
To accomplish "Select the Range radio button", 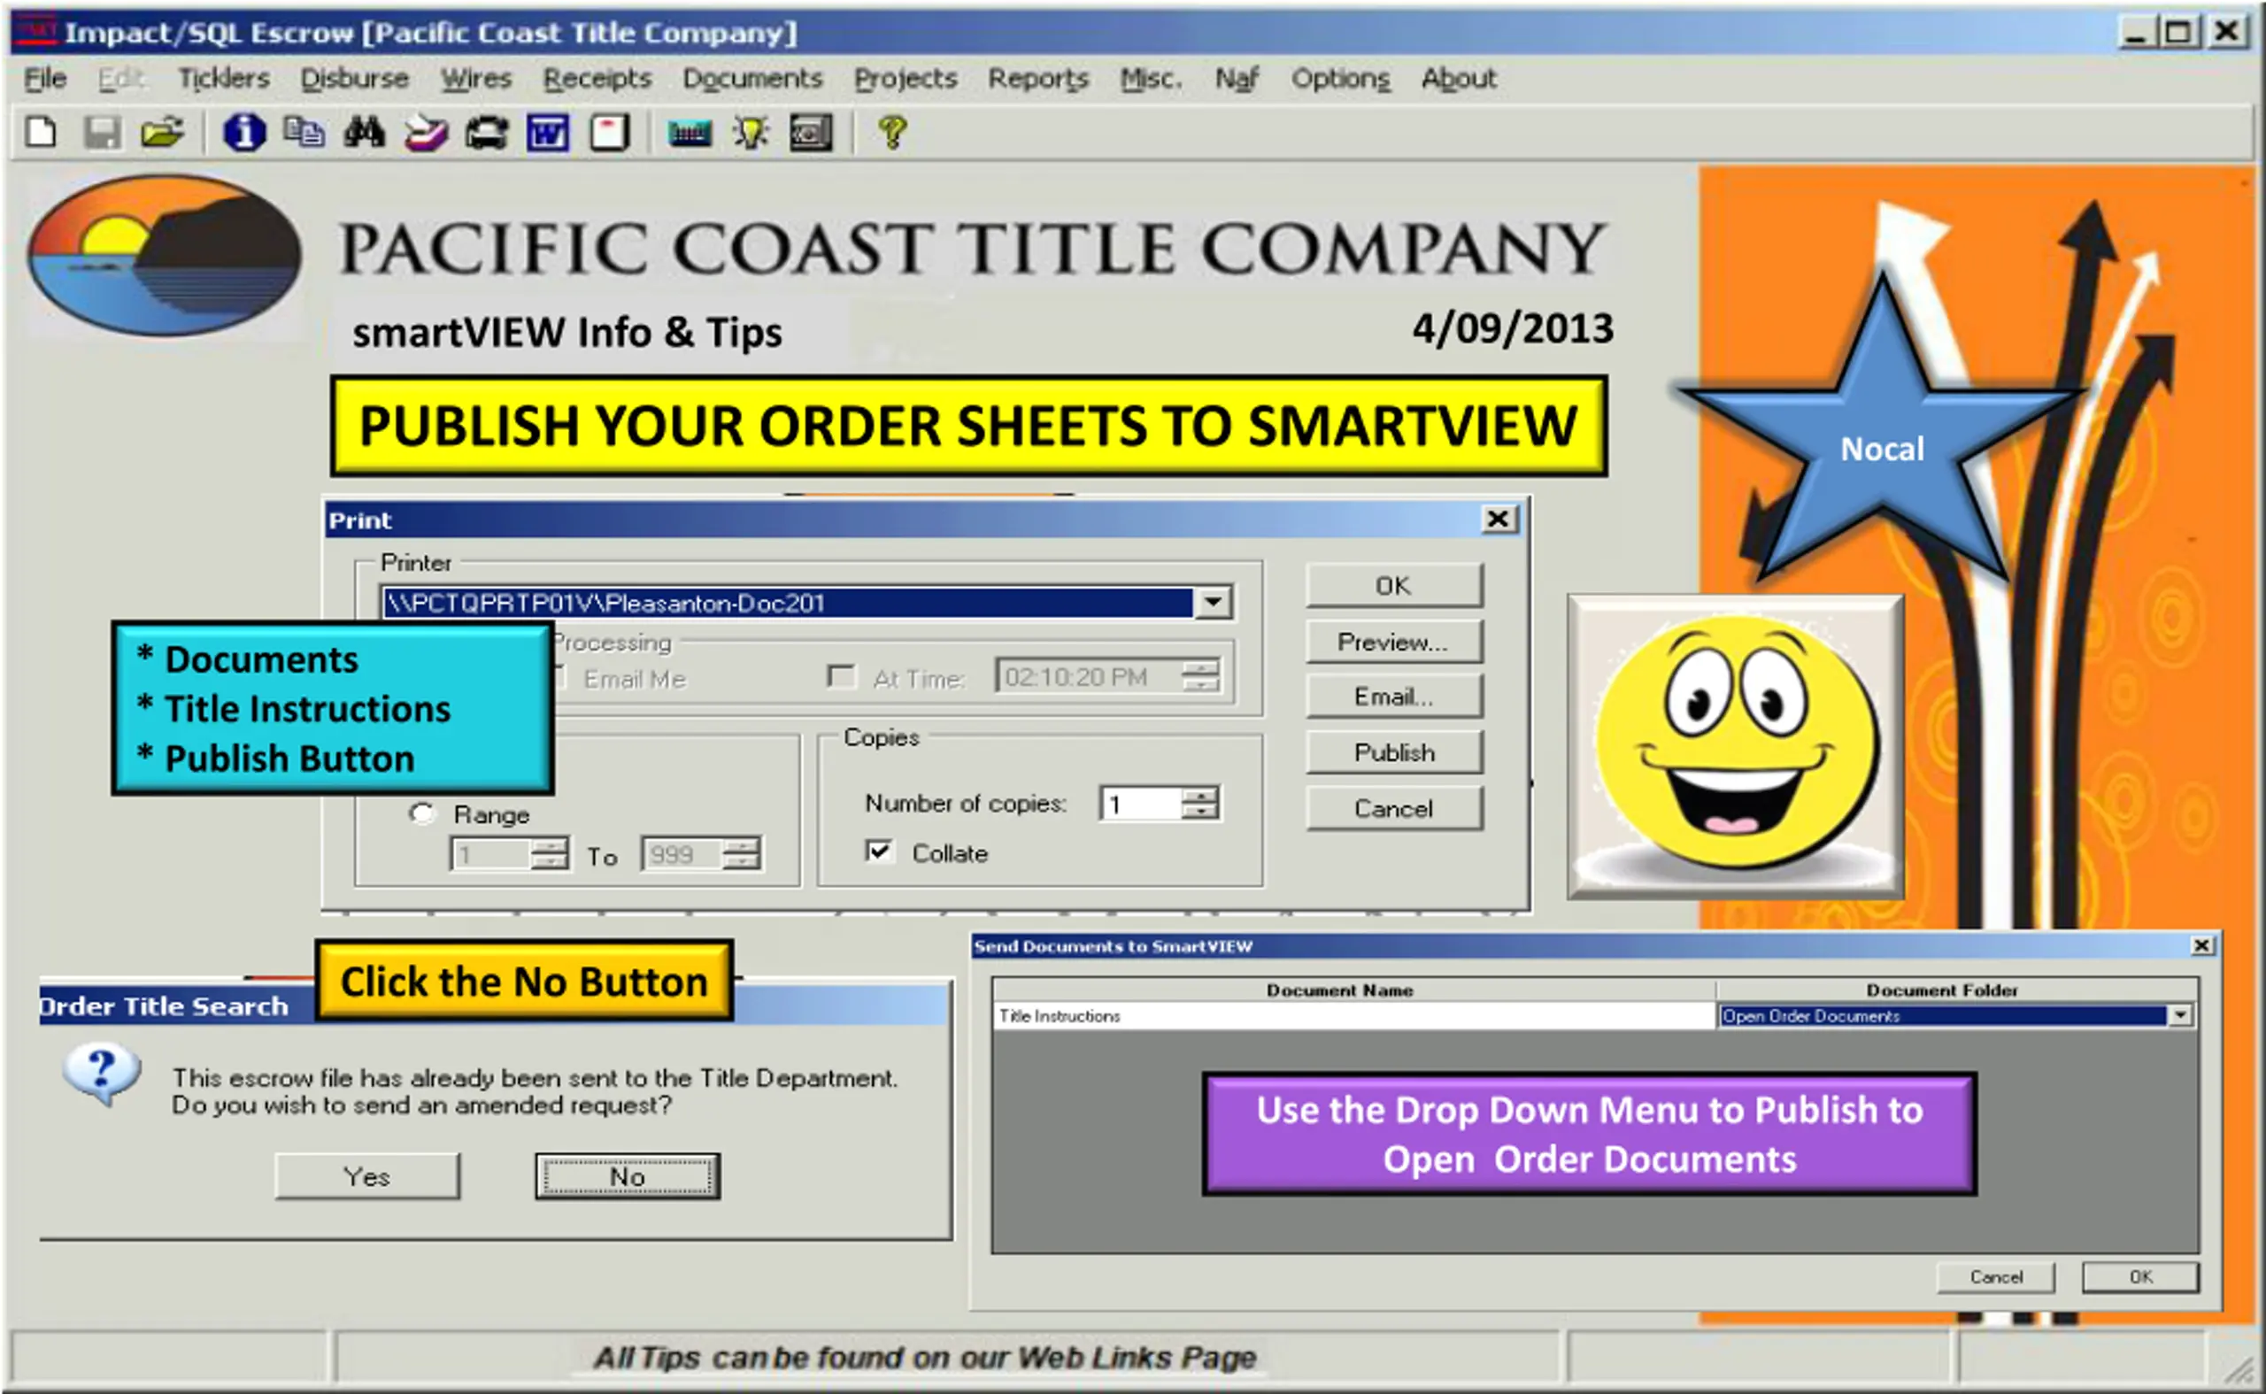I will 421,814.
